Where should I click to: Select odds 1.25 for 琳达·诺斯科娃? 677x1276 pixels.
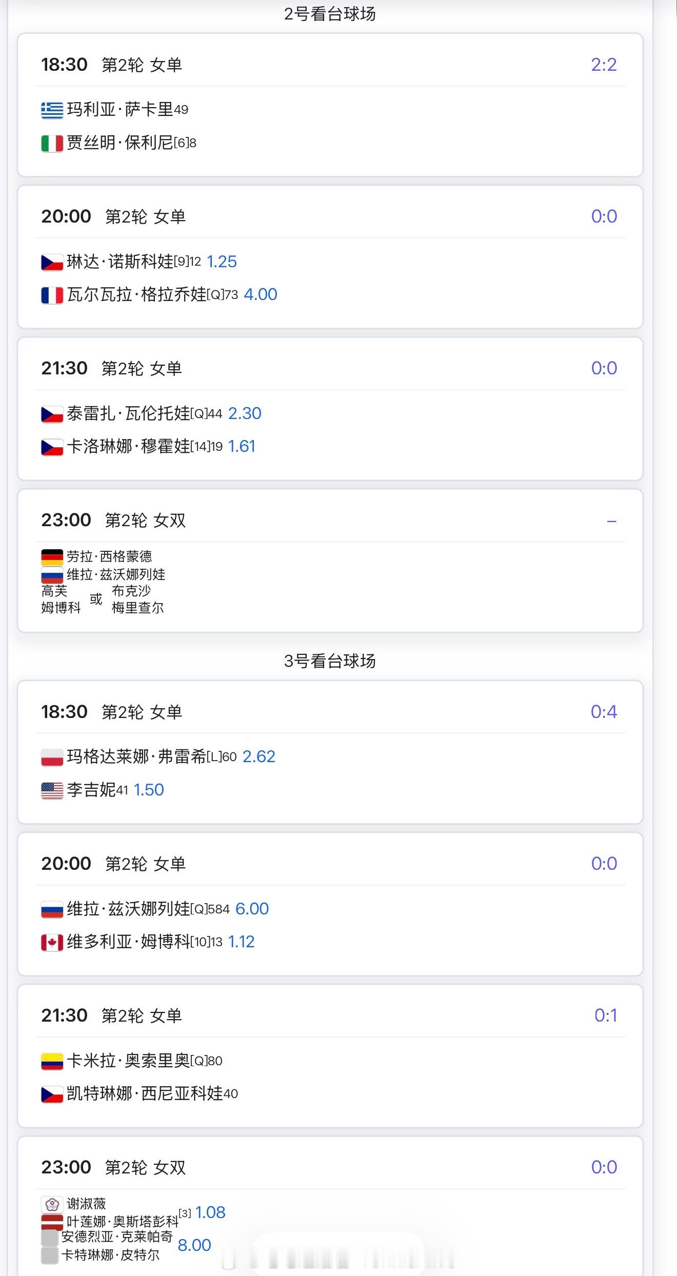point(222,262)
